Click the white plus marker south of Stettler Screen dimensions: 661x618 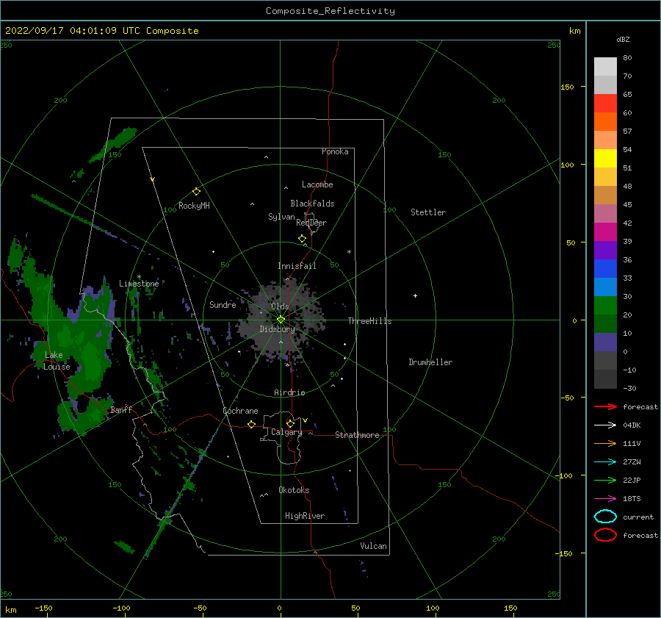coord(415,295)
